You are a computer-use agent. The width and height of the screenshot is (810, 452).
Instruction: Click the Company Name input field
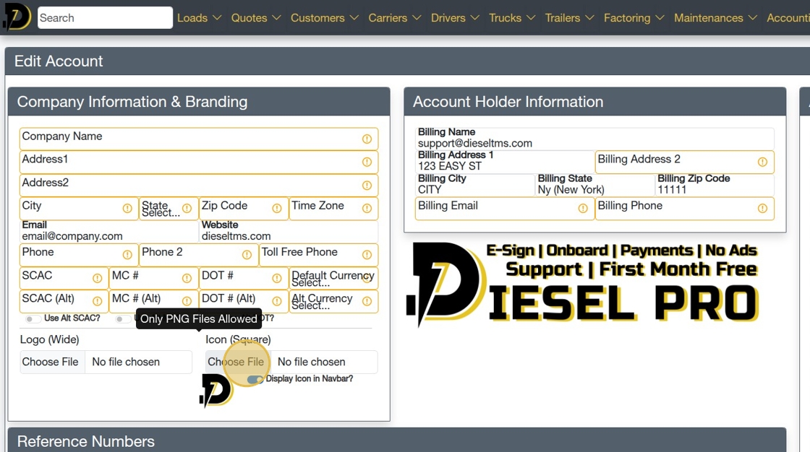(199, 139)
